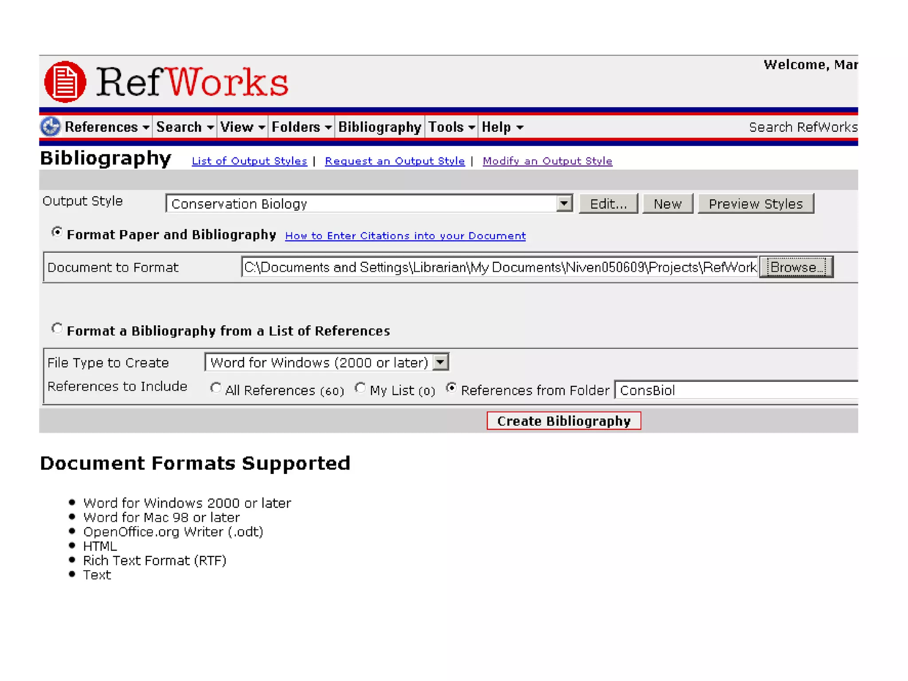Open the Folders menu
The image size is (908, 681).
301,127
